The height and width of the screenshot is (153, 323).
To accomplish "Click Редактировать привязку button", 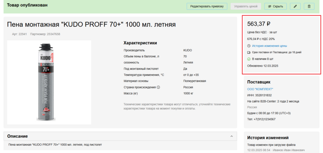I will pyautogui.click(x=207, y=6).
